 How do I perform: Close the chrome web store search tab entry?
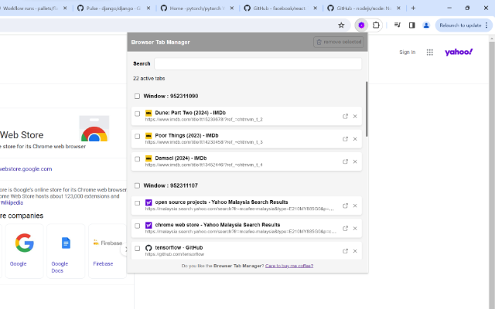tap(355, 229)
